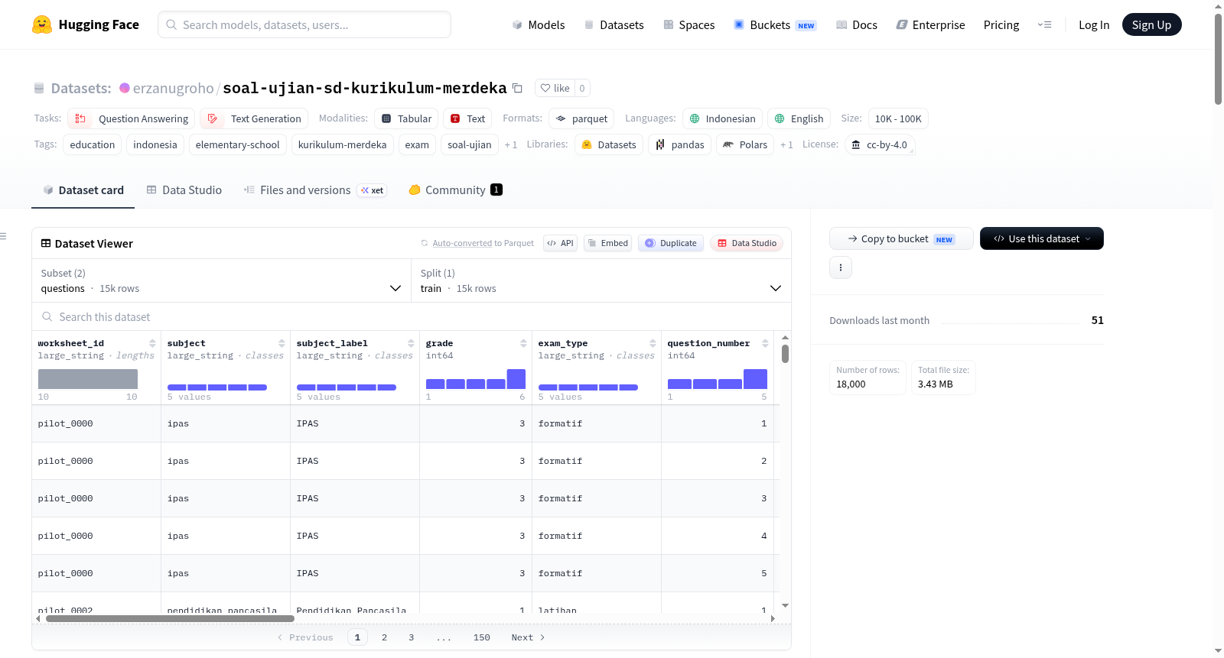Open Enterprise in the navigation
The width and height of the screenshot is (1224, 658).
(x=930, y=24)
